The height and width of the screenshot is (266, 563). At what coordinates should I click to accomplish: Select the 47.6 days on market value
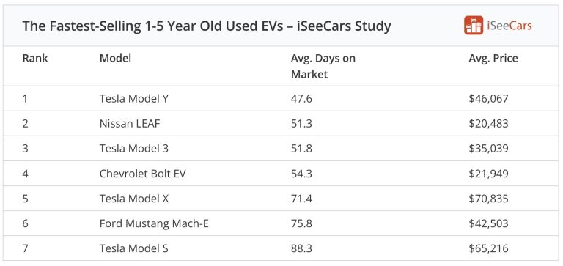(301, 98)
